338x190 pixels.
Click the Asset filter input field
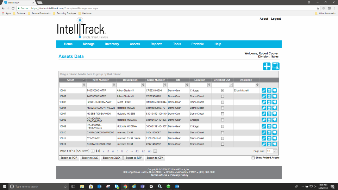tap(71, 85)
